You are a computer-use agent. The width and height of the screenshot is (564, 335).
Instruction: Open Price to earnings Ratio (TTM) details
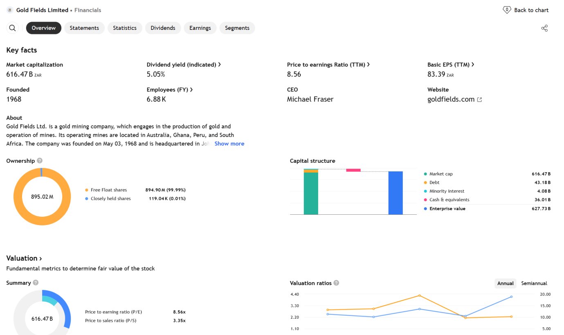tap(328, 65)
